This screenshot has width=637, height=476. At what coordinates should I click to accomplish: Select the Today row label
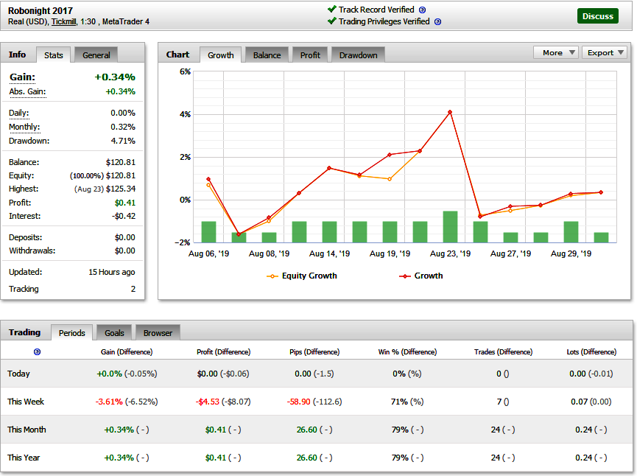pos(18,374)
